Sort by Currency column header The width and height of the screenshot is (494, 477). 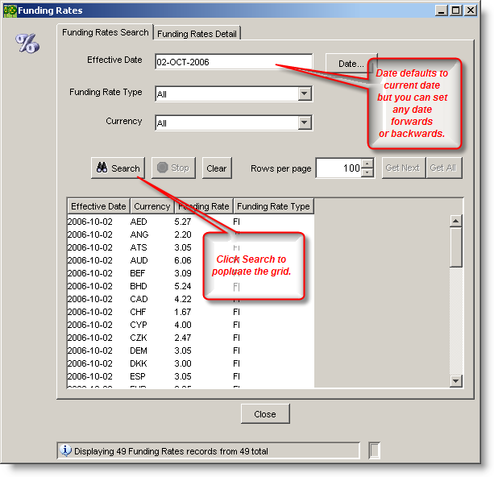coord(152,206)
